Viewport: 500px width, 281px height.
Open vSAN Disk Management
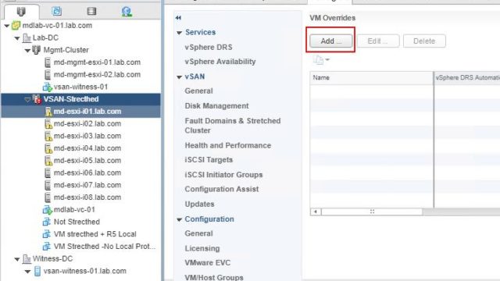(216, 106)
